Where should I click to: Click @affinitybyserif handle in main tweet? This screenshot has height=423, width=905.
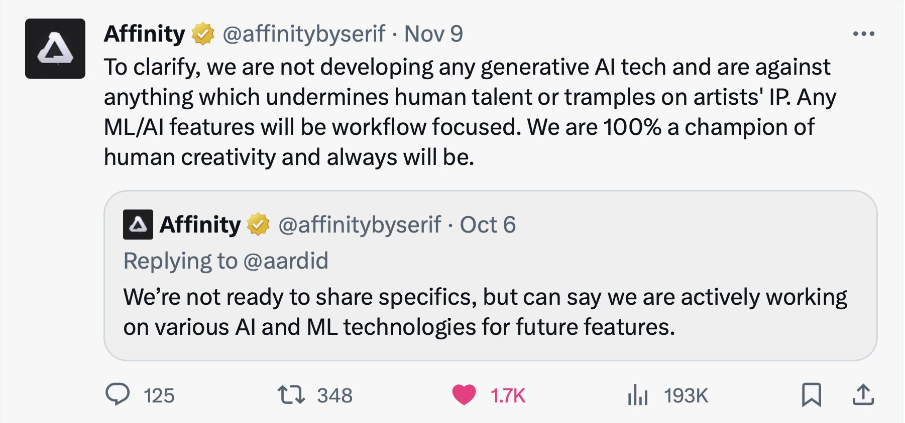[x=304, y=34]
